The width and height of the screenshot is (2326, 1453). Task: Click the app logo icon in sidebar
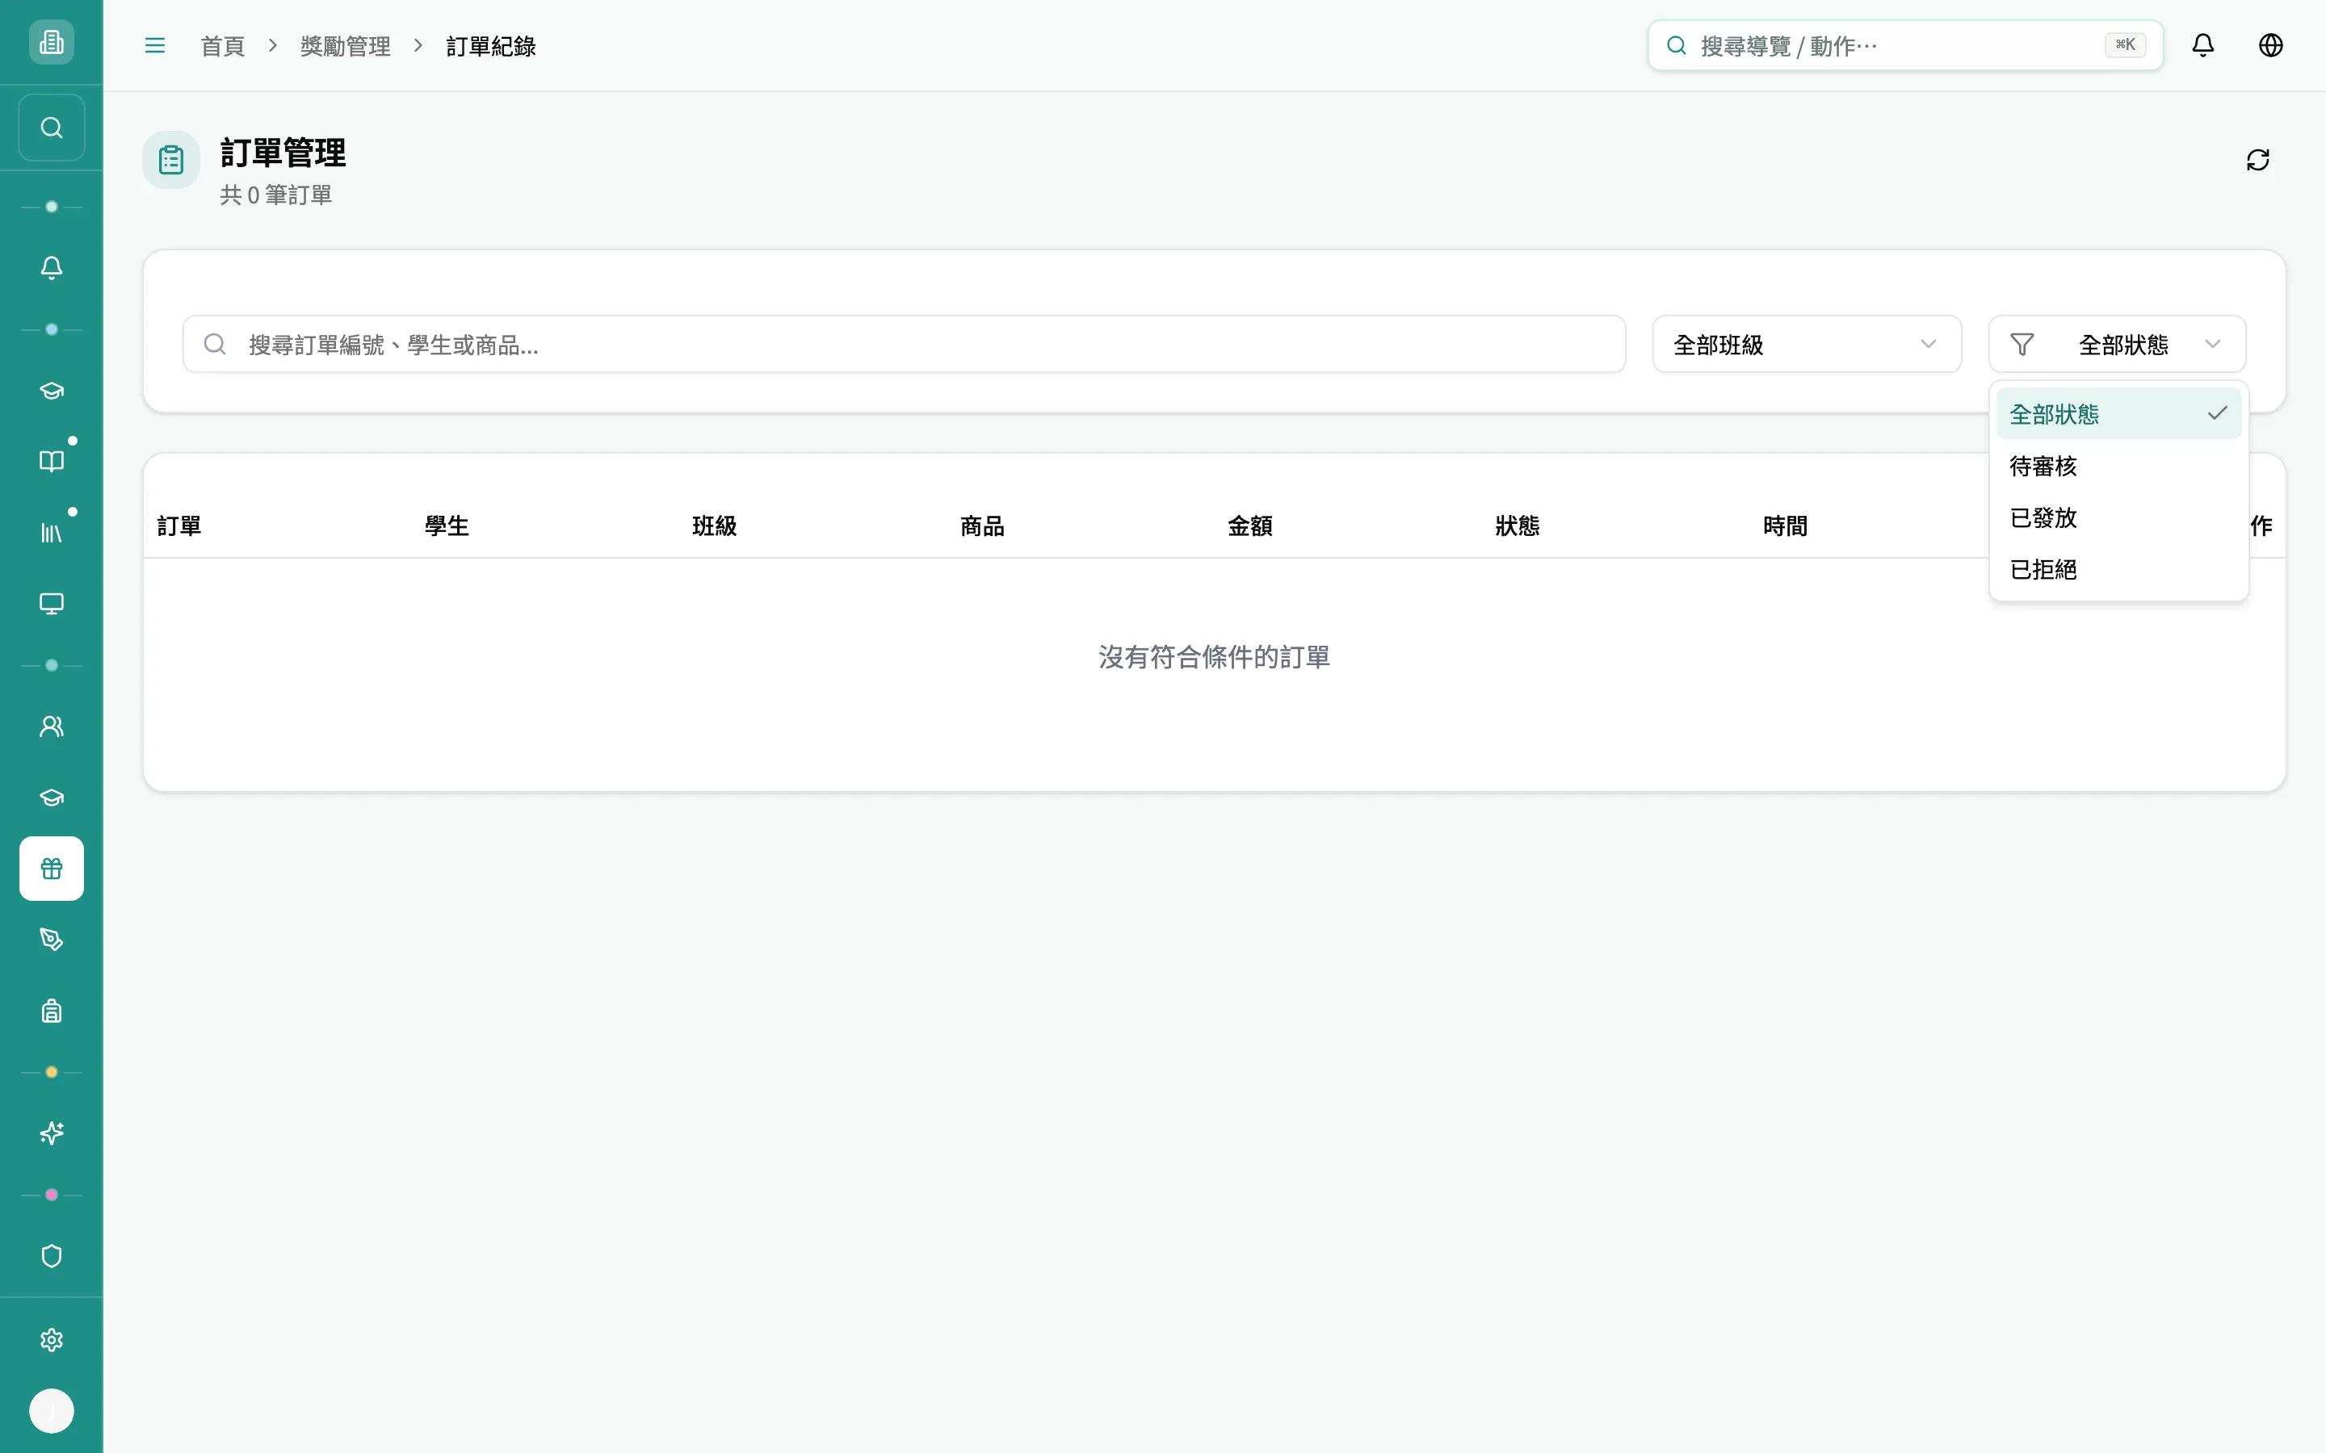click(51, 42)
